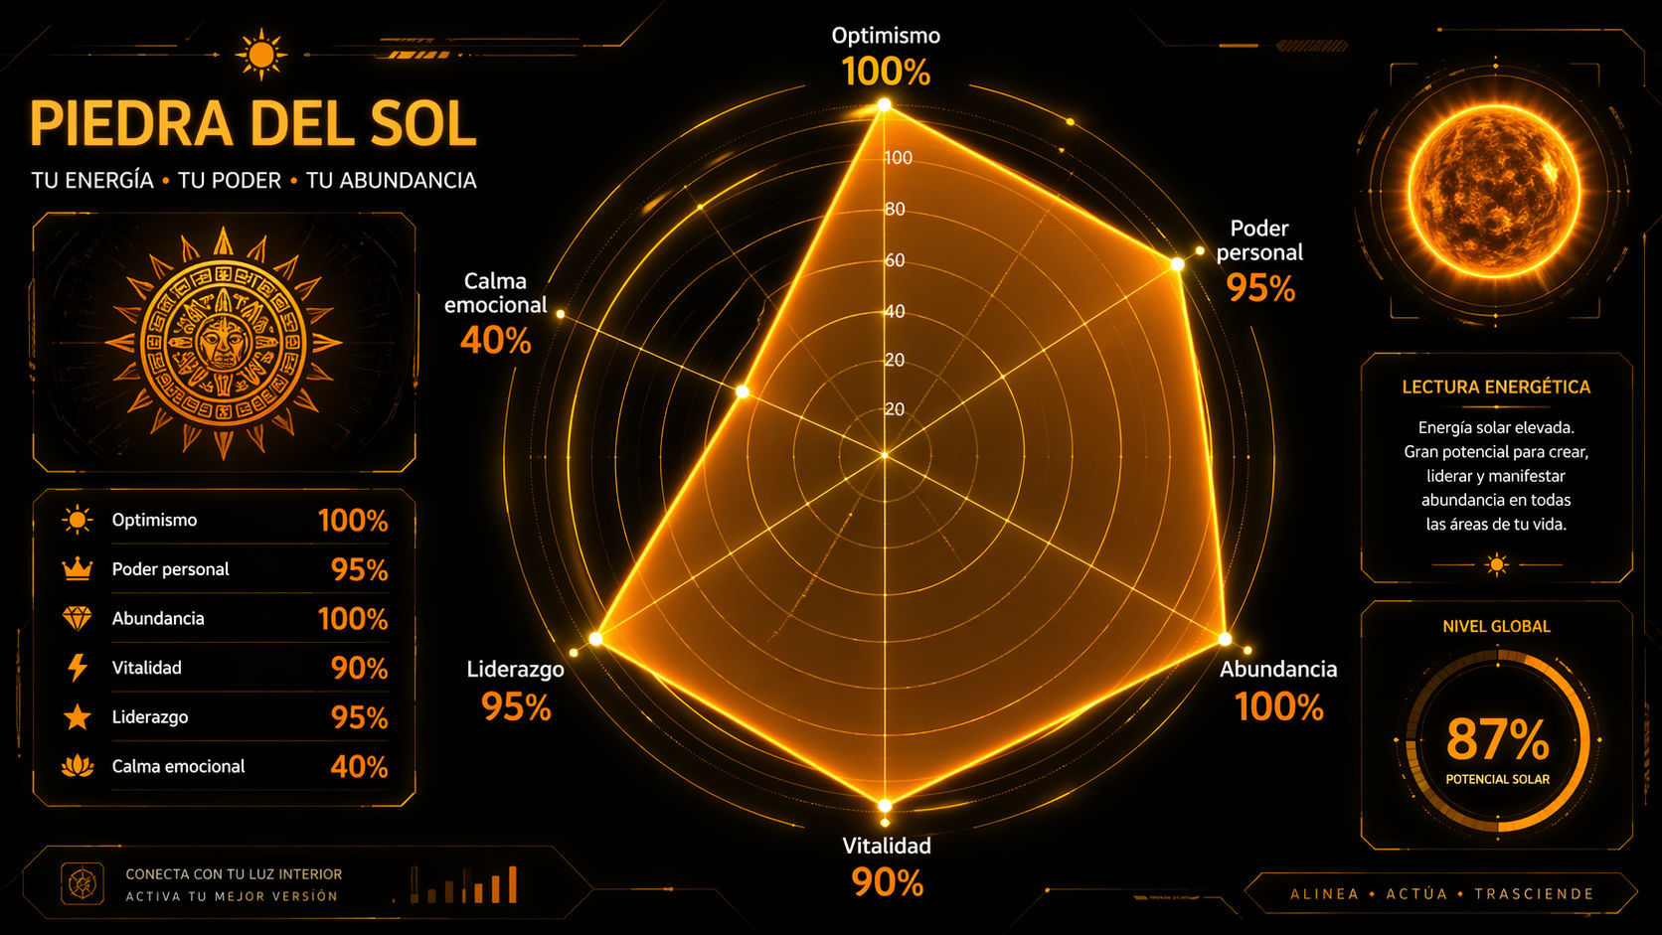The image size is (1662, 935).
Task: Click the sun icon in the Optimismo legend row
Action: click(77, 520)
